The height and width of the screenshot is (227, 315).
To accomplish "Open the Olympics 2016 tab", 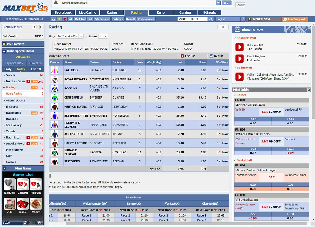I will pyautogui.click(x=14, y=63).
